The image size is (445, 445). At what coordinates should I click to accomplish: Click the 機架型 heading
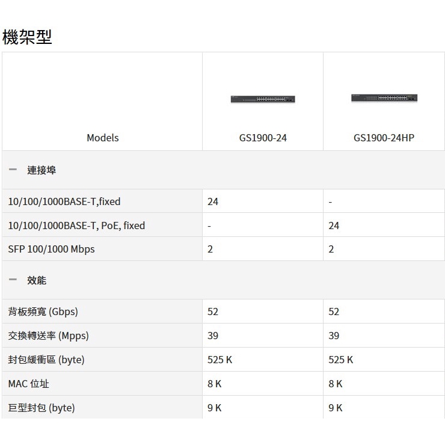[28, 37]
